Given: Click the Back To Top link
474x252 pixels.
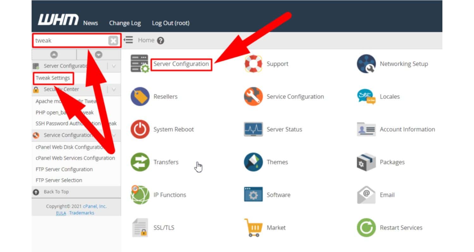Looking at the screenshot, I should pyautogui.click(x=56, y=192).
